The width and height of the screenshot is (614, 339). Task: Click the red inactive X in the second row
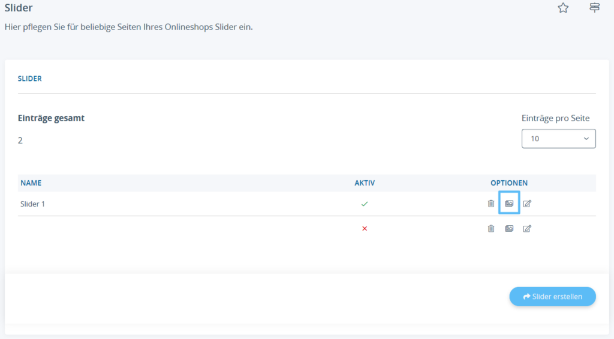[x=365, y=228]
